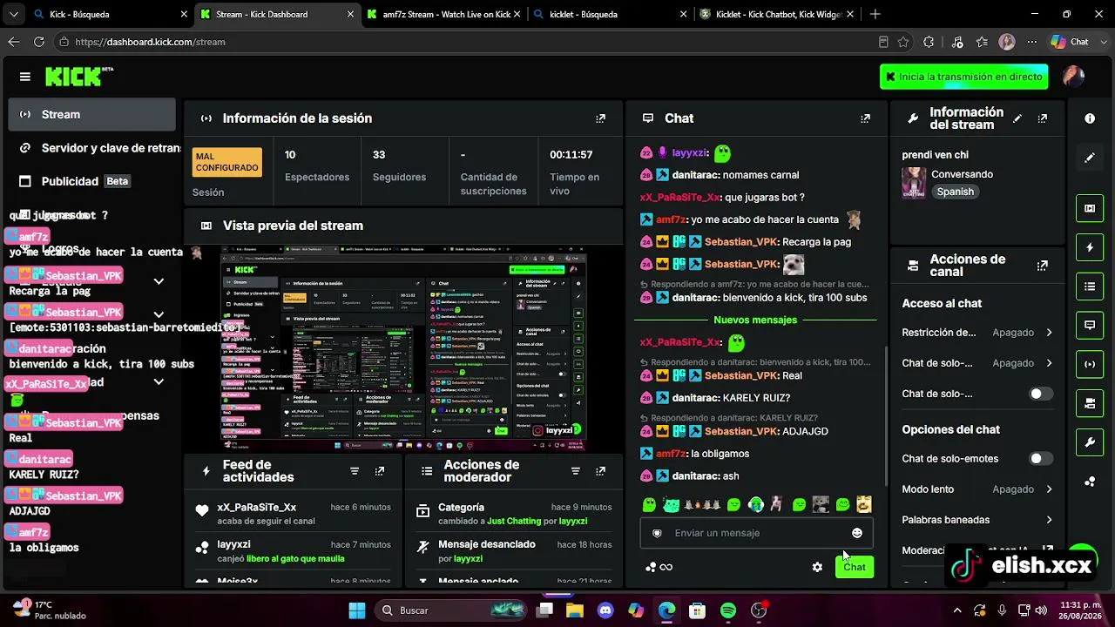The width and height of the screenshot is (1115, 627).
Task: Open a new browser tab
Action: tap(875, 14)
